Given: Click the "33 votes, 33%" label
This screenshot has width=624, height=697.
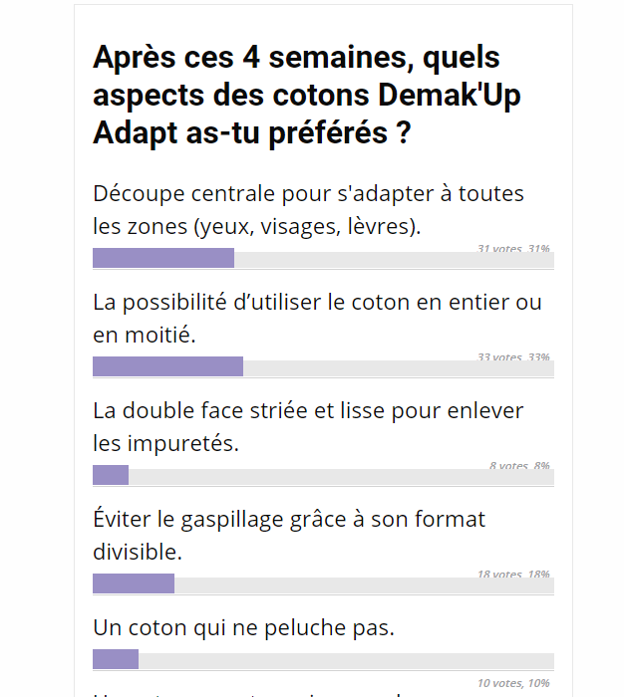Looking at the screenshot, I should point(513,356).
